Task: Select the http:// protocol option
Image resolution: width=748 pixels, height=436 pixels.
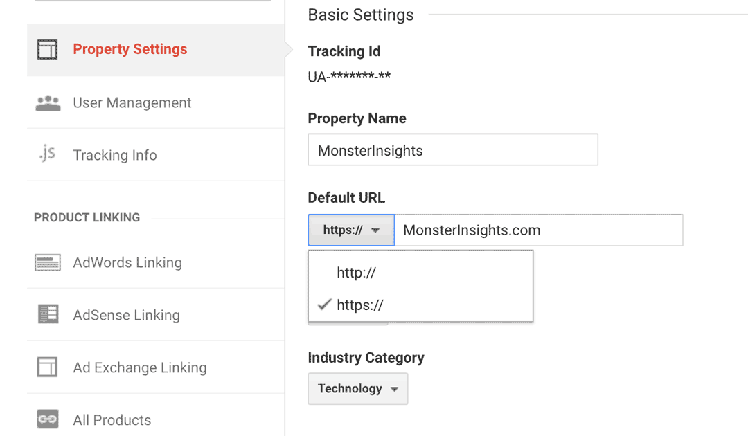Action: coord(355,273)
